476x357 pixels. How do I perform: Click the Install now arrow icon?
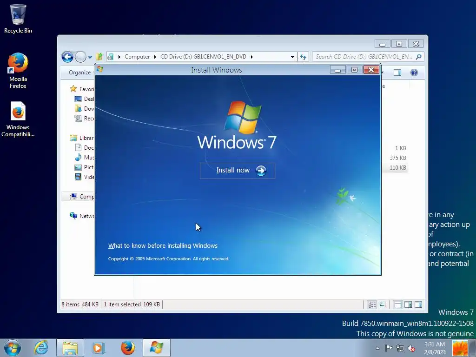click(261, 171)
